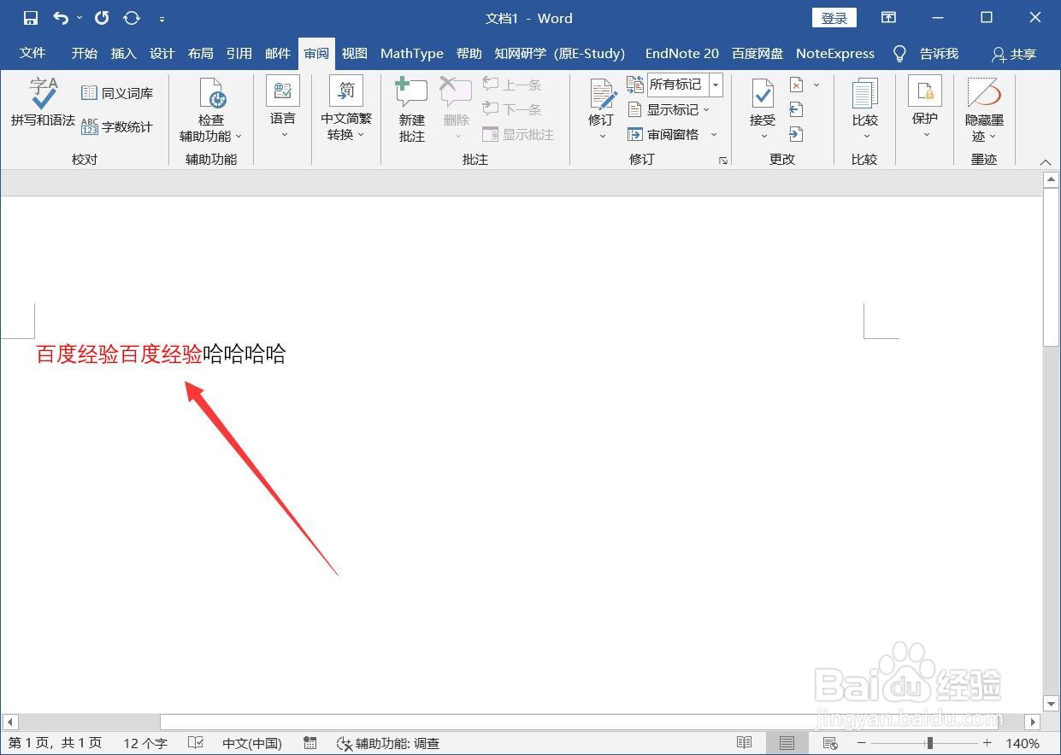Expand the reject change dropdown arrow

tap(816, 85)
